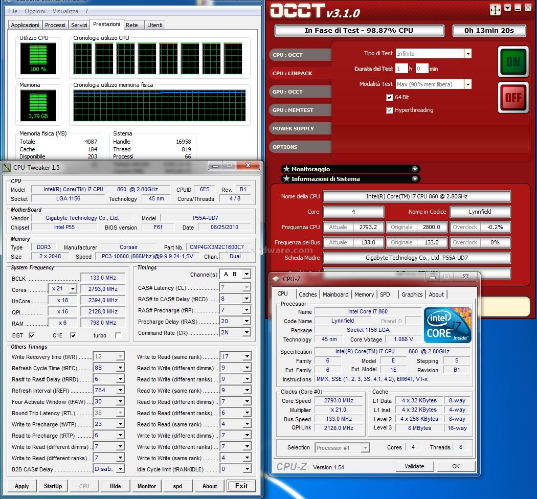Click the physical memory usage history graph
The height and width of the screenshot is (499, 537).
tap(160, 105)
